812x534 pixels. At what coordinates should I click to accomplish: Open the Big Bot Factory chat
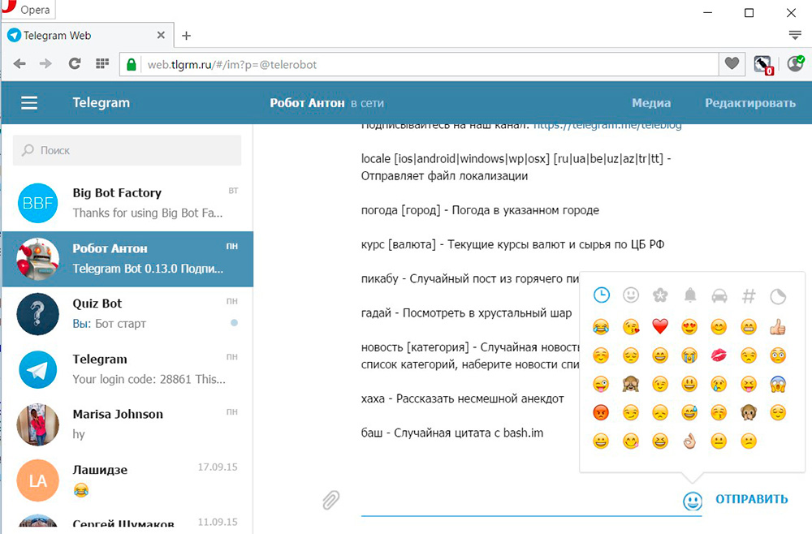[x=128, y=204]
